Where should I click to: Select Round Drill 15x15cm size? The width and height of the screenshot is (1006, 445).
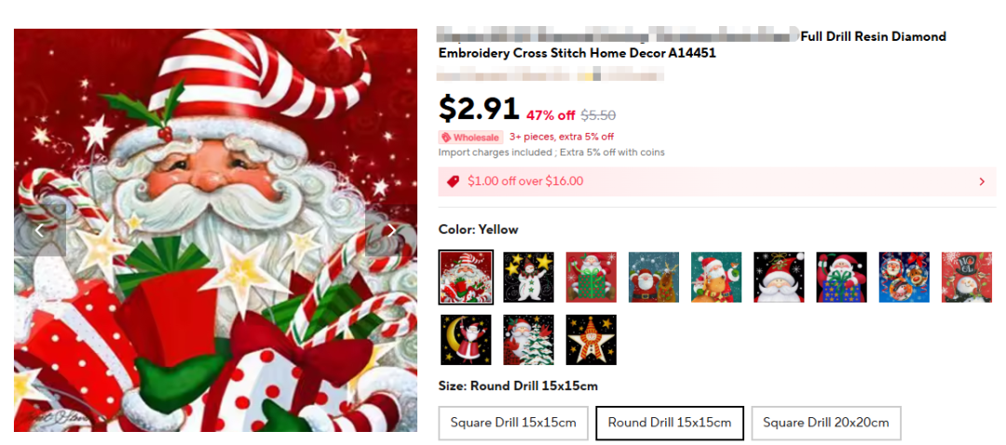click(x=669, y=423)
